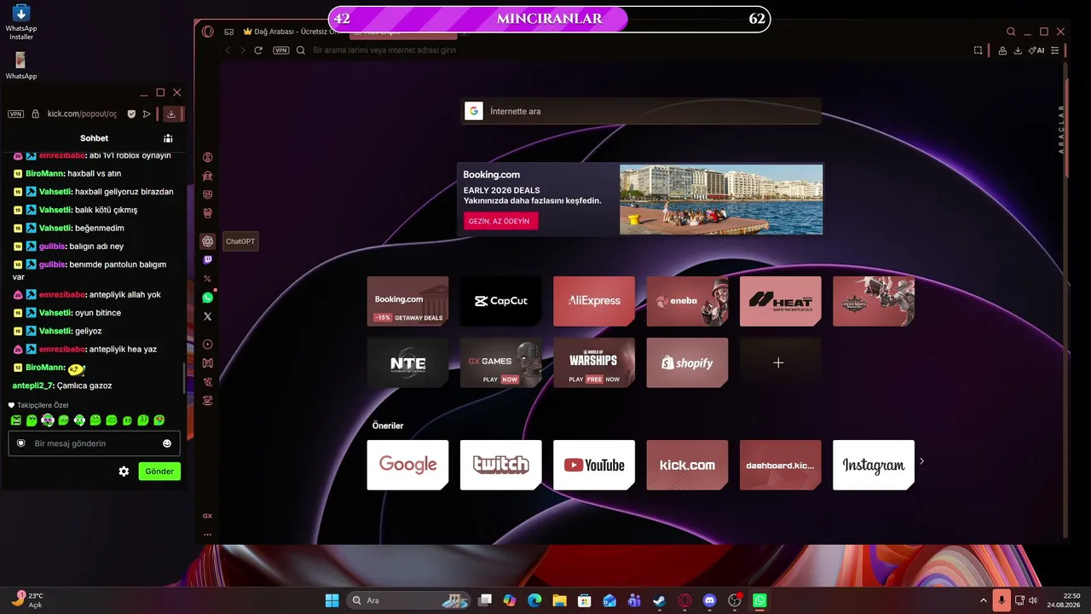Click the GEZİN, AZ ÖDEYİN button

pyautogui.click(x=500, y=221)
